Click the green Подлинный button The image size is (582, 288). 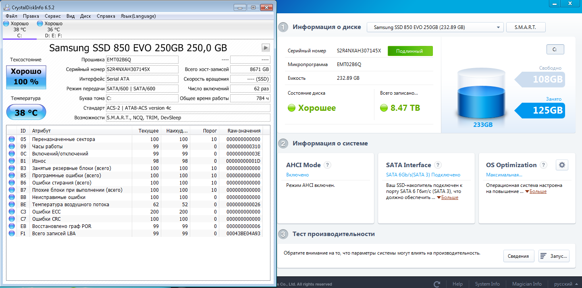[410, 51]
